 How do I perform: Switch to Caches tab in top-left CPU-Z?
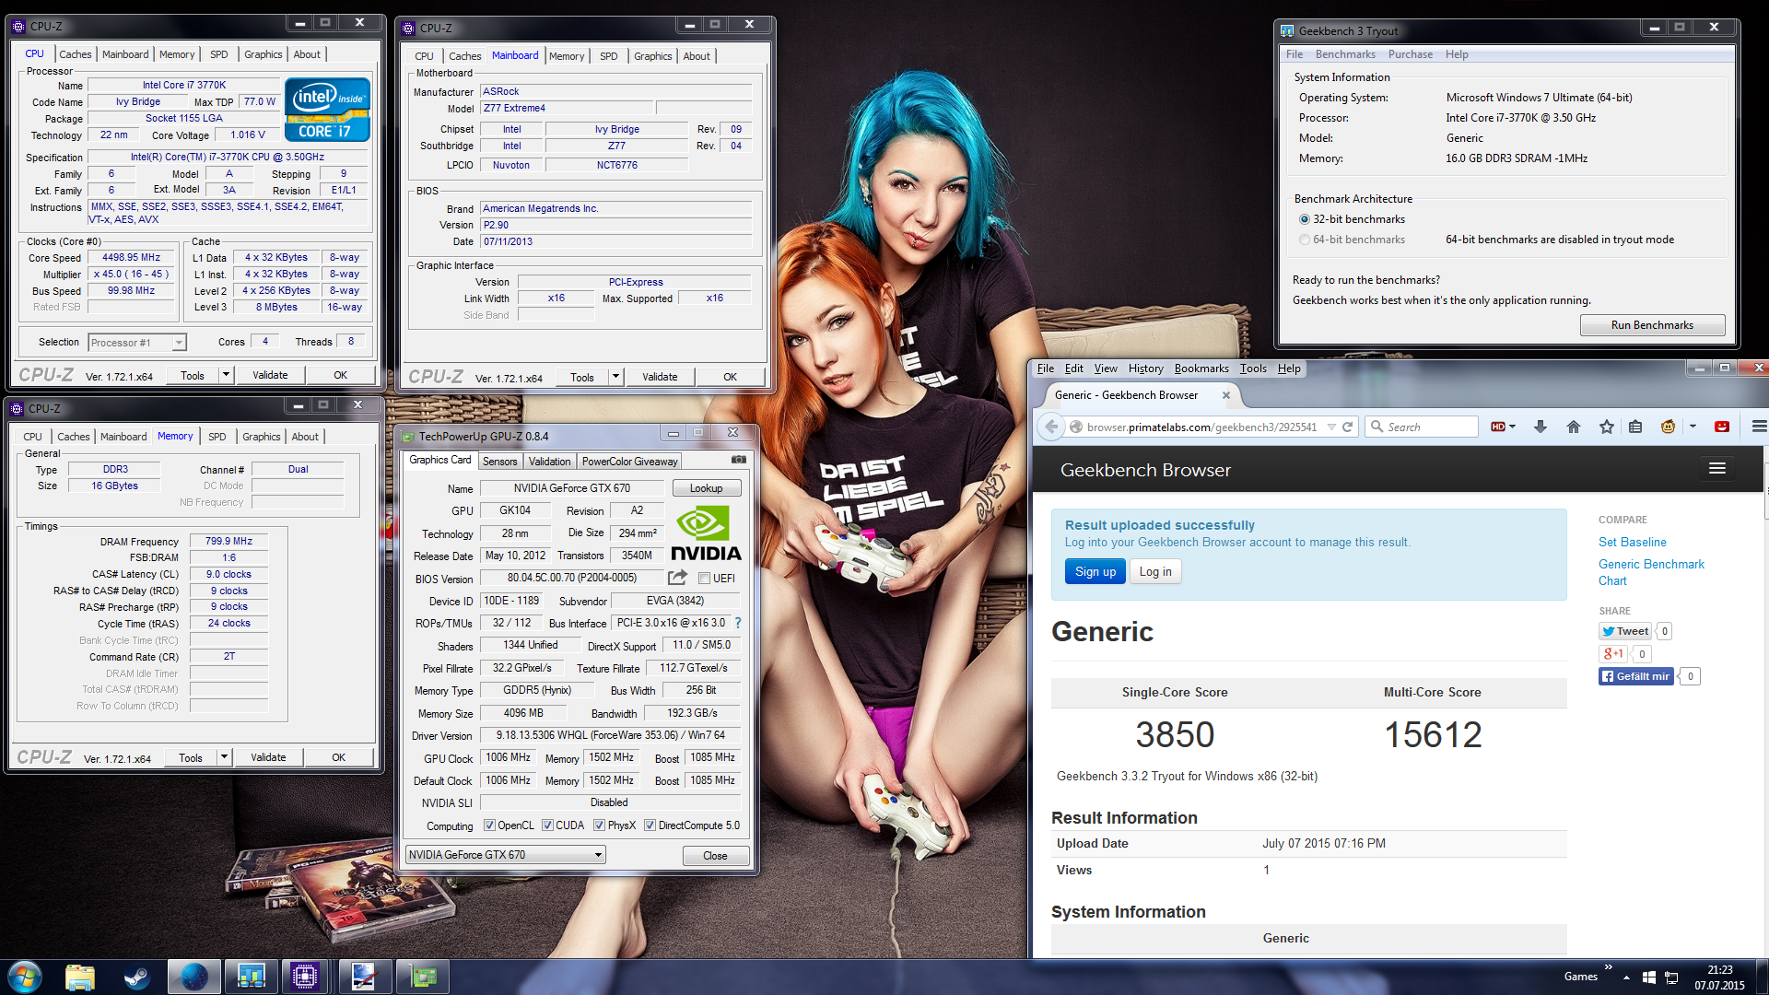coord(76,54)
